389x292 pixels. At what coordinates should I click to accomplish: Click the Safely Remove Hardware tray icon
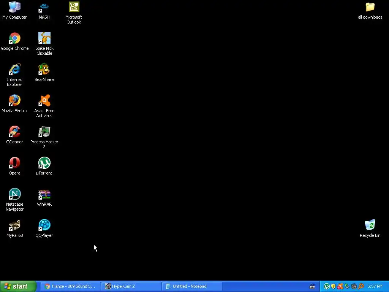[x=347, y=287]
